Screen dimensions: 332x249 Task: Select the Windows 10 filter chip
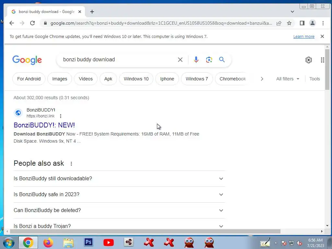[x=136, y=79]
